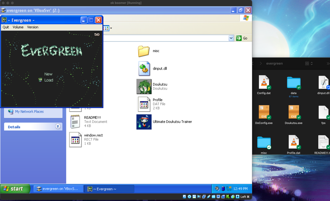330x201 pixels.
Task: Open the Explorer address bar dropdown
Action: tap(231, 38)
